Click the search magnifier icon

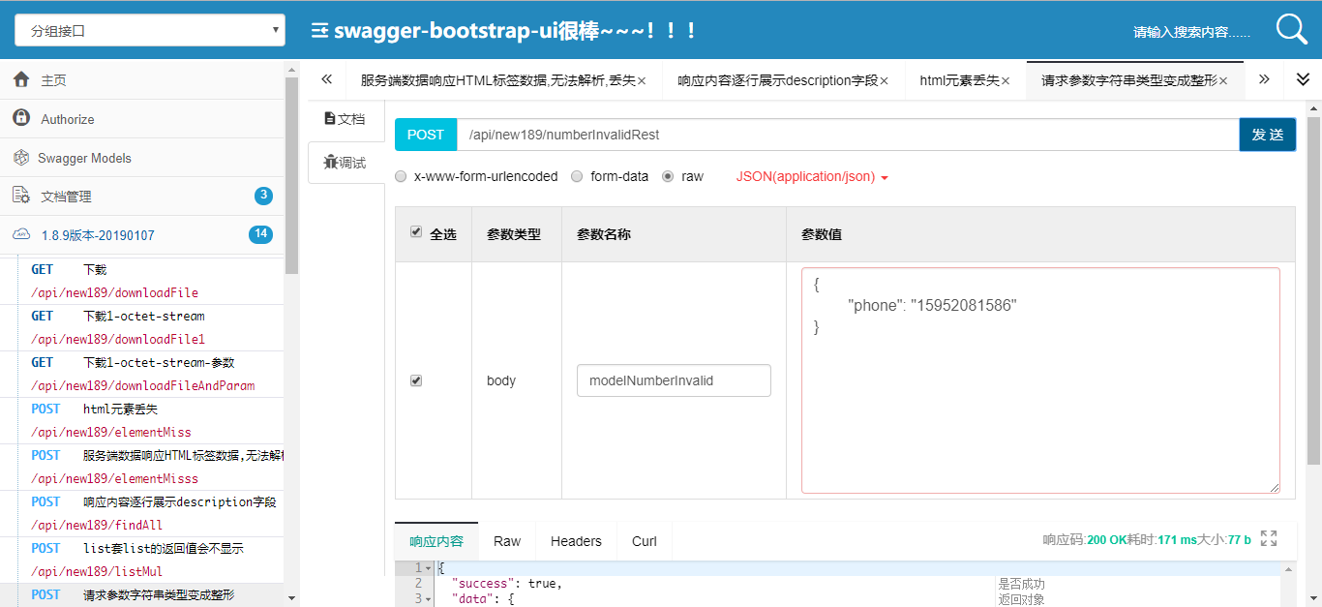coord(1291,29)
